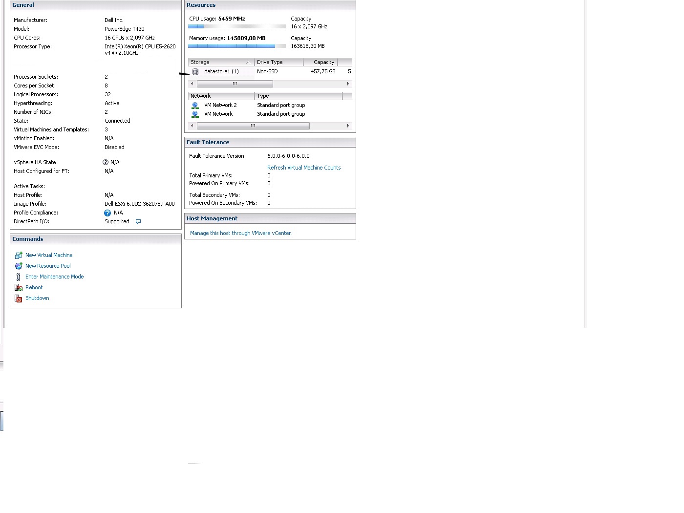Click the State Connected value
684x513 pixels.
(x=117, y=121)
